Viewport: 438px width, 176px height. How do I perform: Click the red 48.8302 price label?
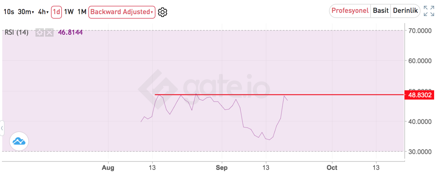420,95
